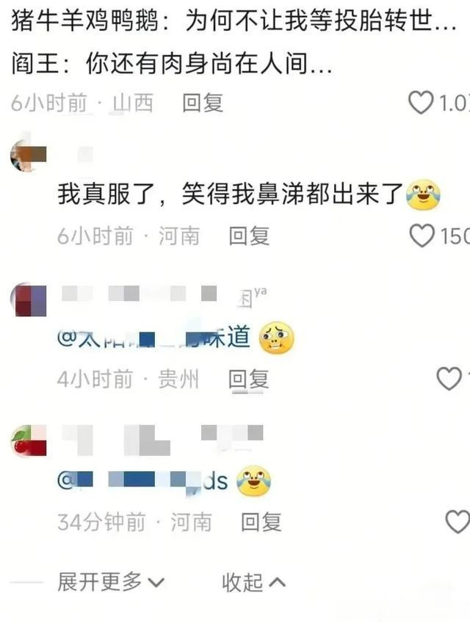Open the cherry avatar profile

click(x=29, y=441)
